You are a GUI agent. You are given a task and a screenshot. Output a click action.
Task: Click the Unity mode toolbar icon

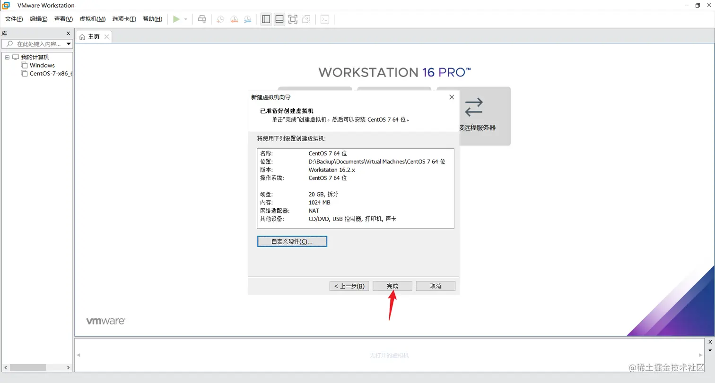(306, 19)
